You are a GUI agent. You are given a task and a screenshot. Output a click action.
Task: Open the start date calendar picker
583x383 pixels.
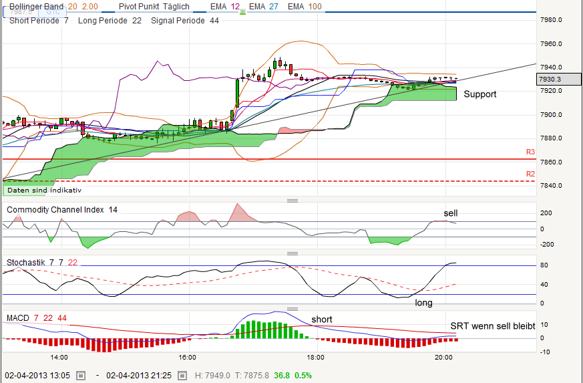pyautogui.click(x=81, y=375)
